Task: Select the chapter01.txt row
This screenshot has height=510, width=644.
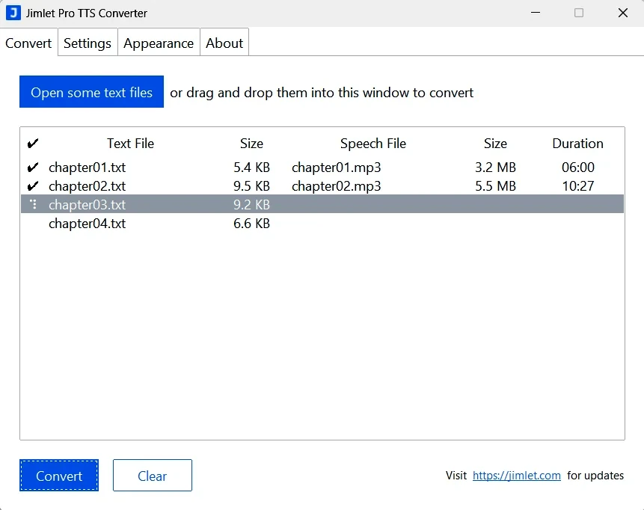Action: (86, 168)
